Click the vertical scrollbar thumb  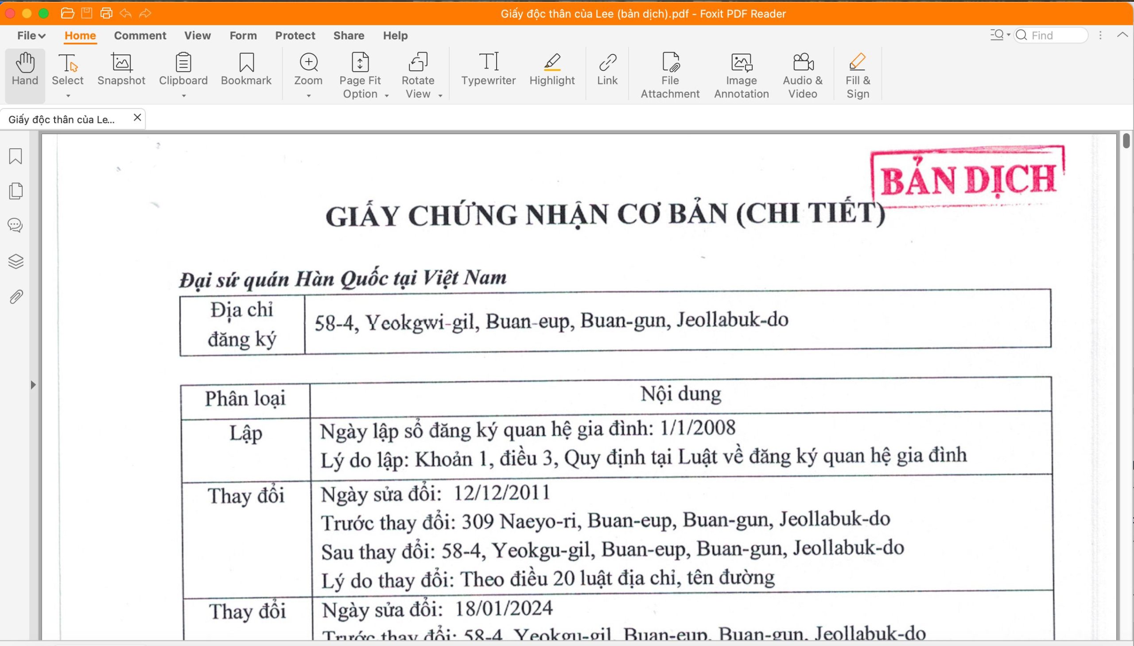point(1126,141)
